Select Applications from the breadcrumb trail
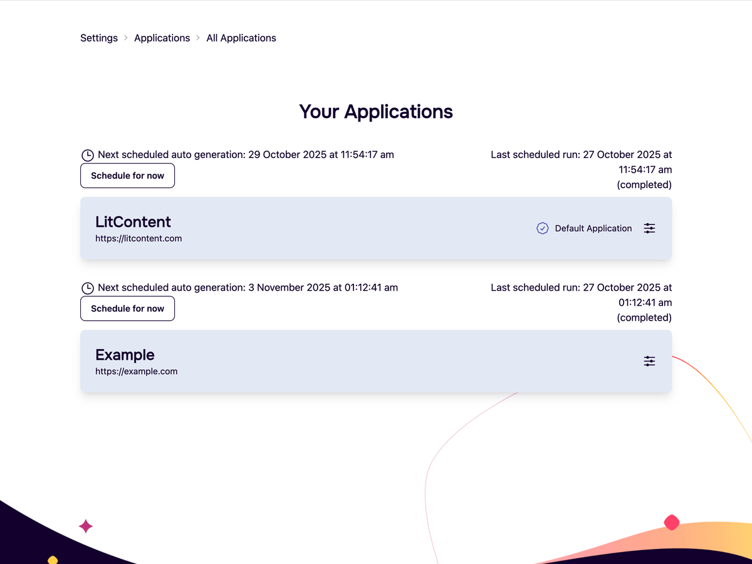Viewport: 752px width, 564px height. pos(162,38)
